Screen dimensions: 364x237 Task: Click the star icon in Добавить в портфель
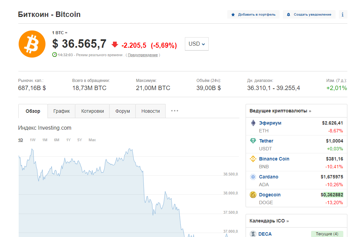click(233, 15)
